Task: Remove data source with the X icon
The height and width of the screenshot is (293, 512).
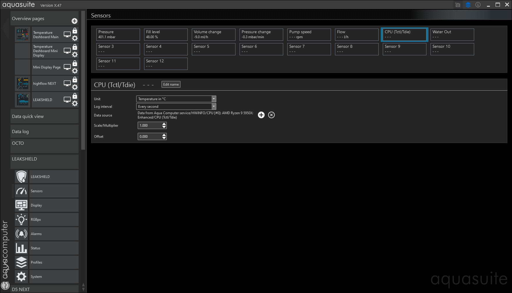Action: pos(271,115)
